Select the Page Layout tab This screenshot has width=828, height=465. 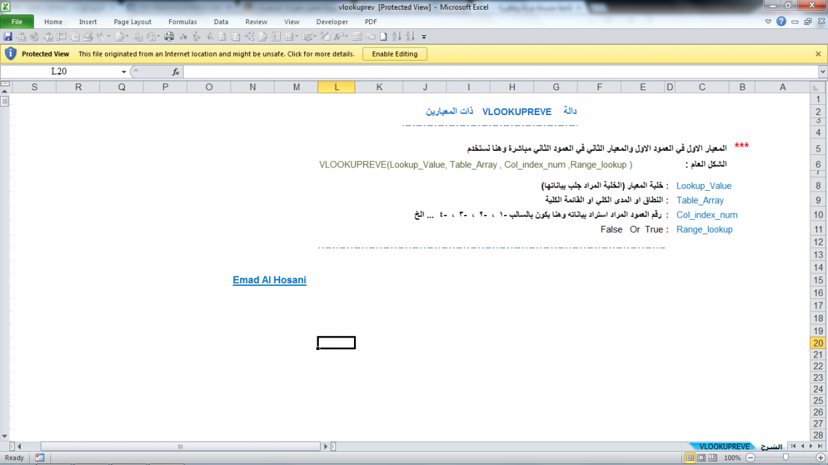click(132, 22)
